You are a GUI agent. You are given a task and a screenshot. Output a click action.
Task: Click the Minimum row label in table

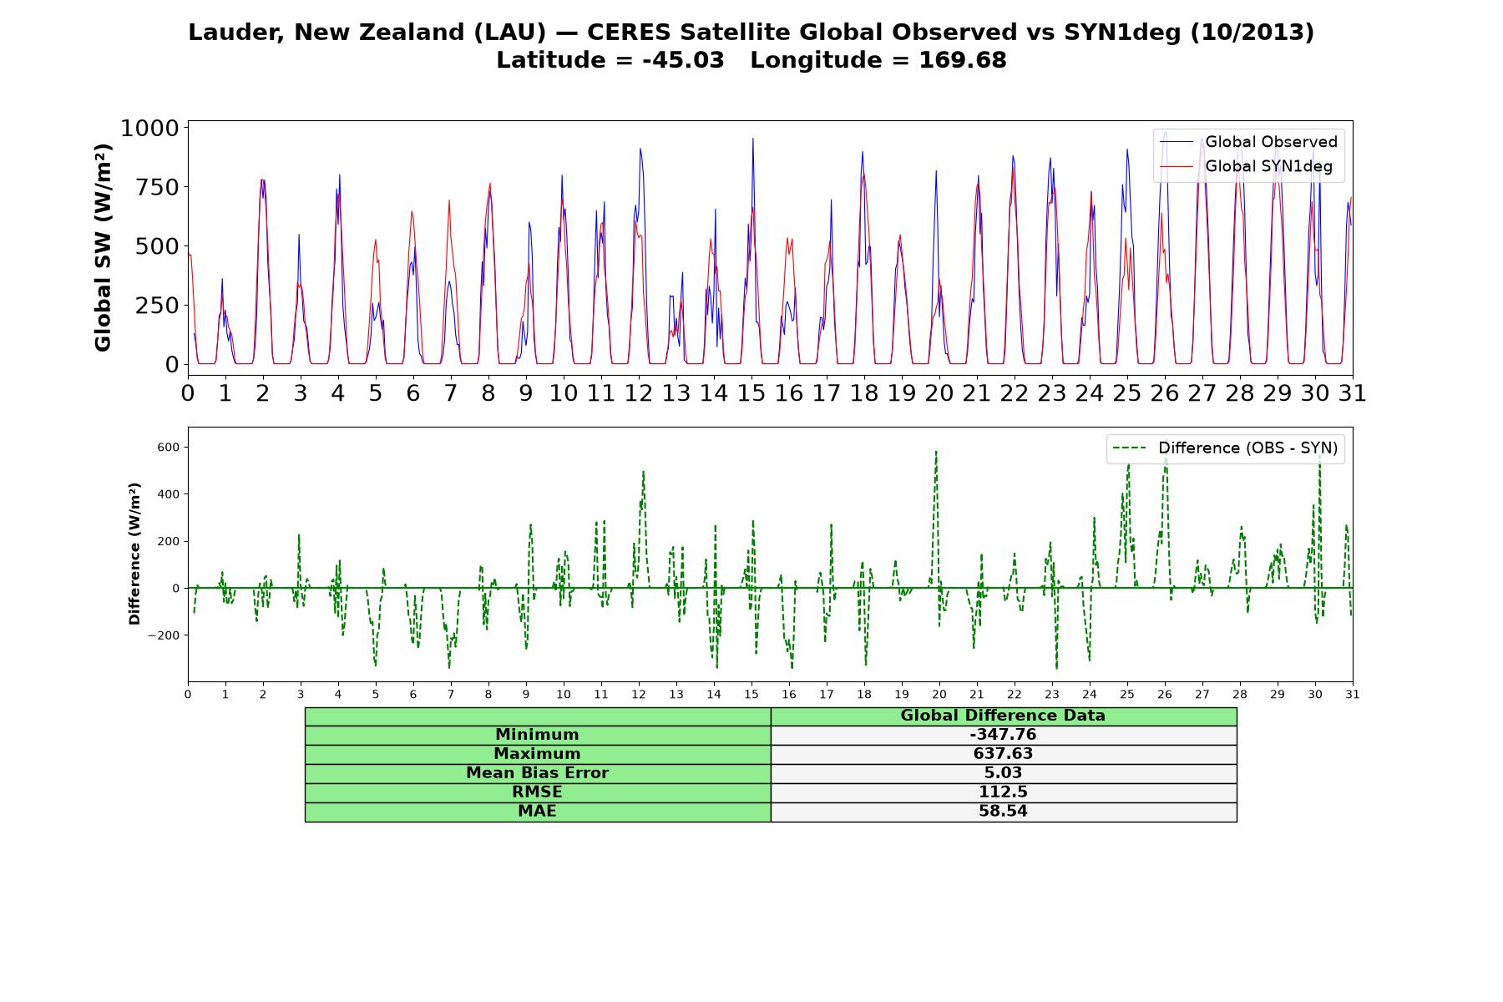pos(537,735)
